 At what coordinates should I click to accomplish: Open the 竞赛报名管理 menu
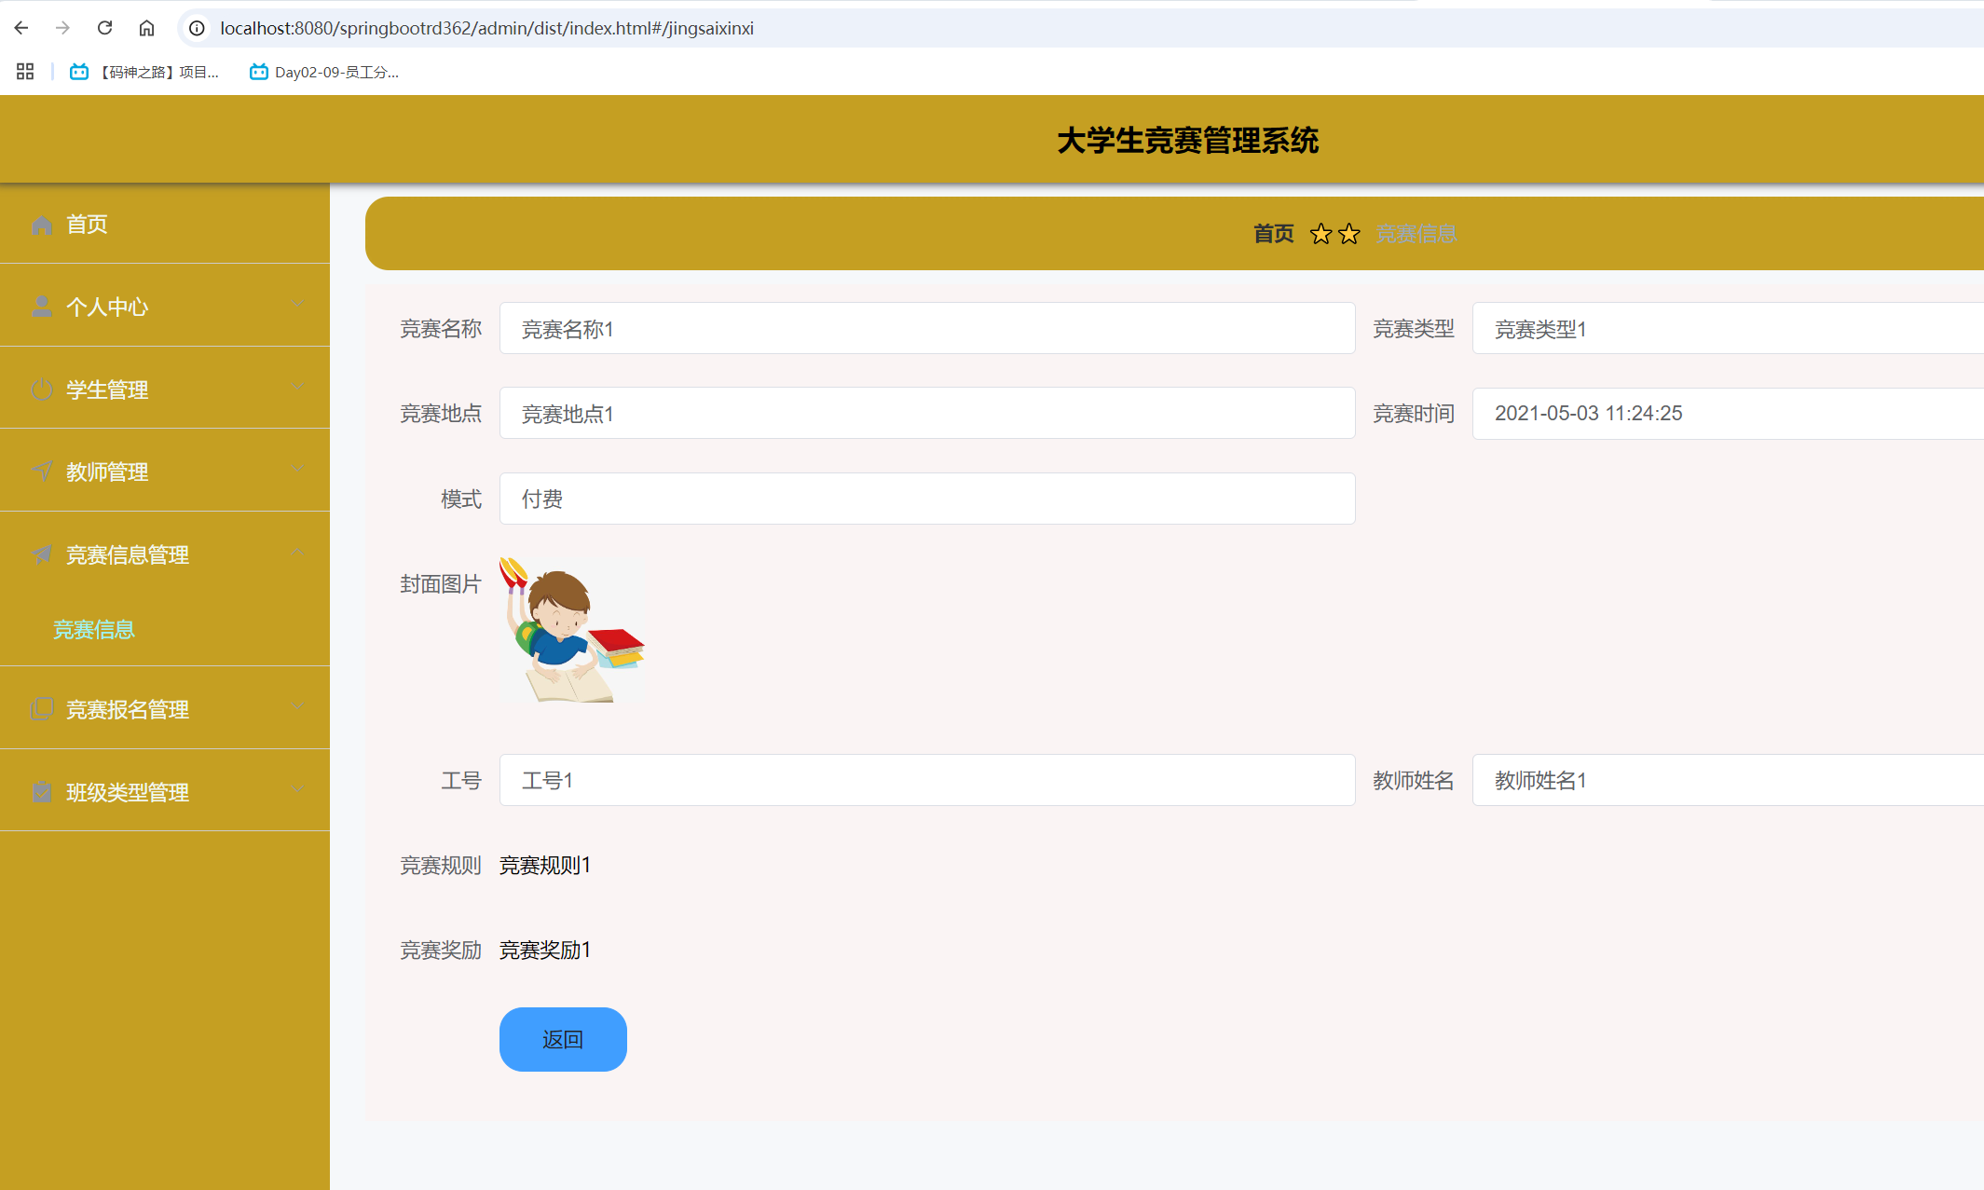coord(128,710)
